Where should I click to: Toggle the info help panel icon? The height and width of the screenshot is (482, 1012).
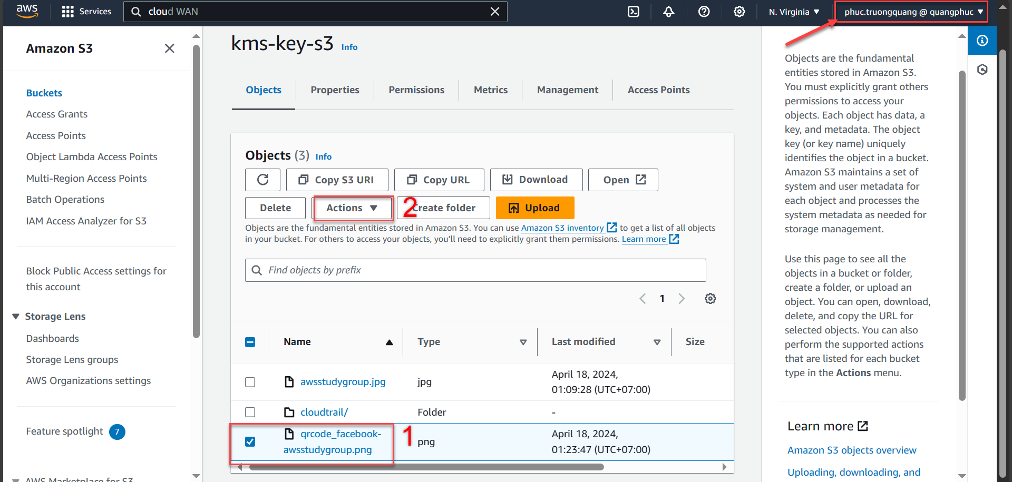point(982,41)
